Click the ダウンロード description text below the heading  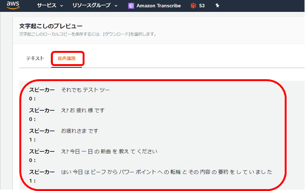coord(87,34)
